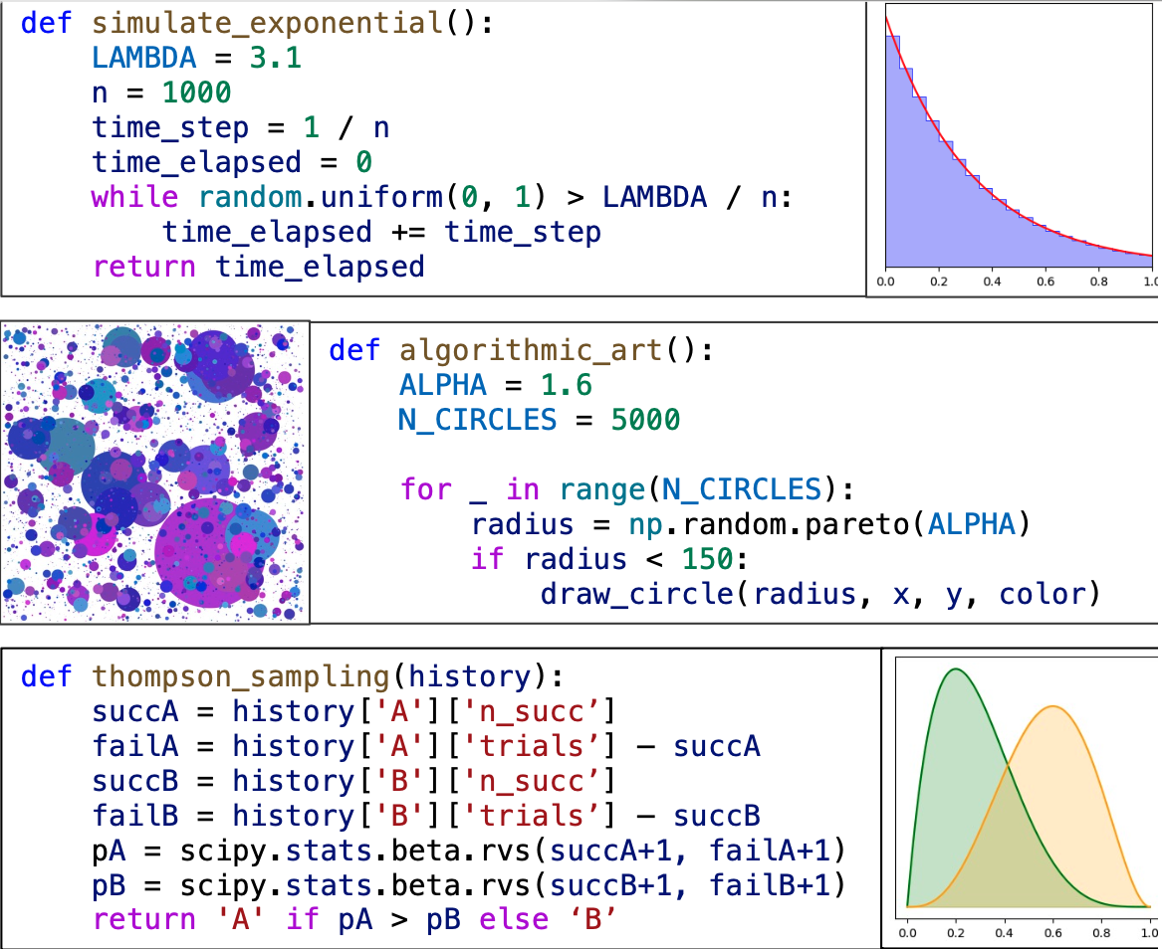
Task: Click the value 3.1 after LAMBDA
Action: pyautogui.click(x=275, y=58)
